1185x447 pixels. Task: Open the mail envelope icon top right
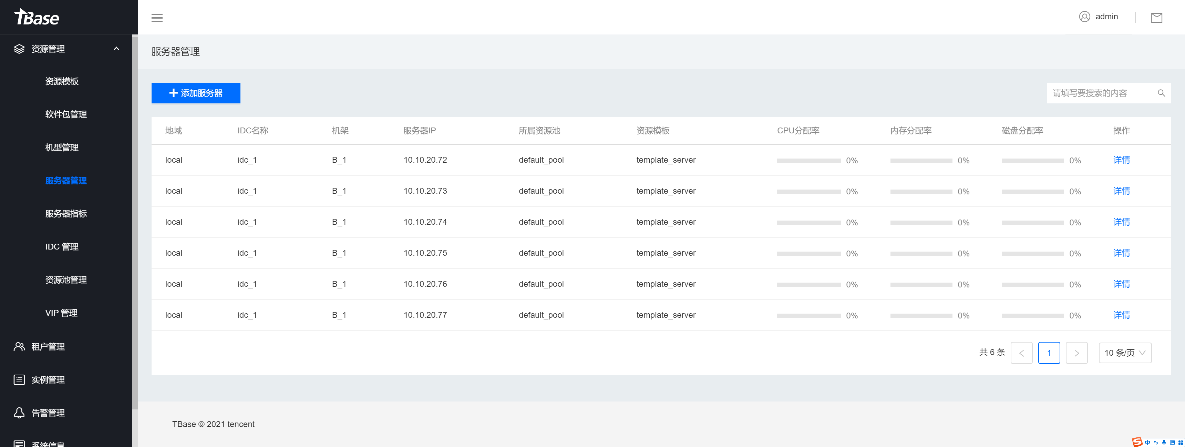pyautogui.click(x=1157, y=18)
